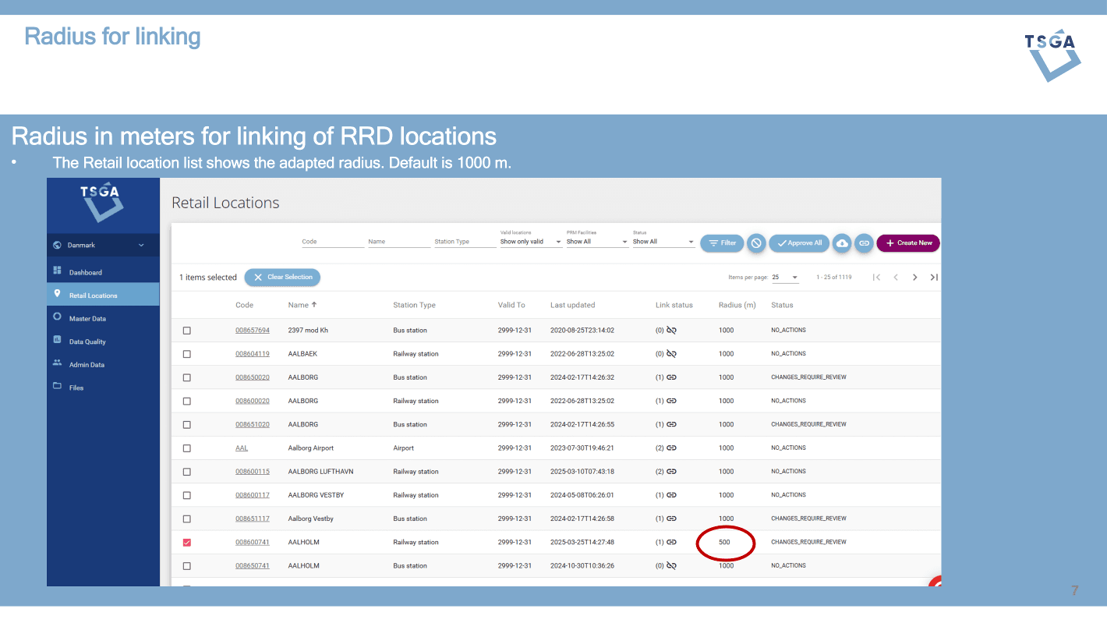This screenshot has width=1107, height=623.
Task: Open Files in sidebar
Action: click(103, 388)
